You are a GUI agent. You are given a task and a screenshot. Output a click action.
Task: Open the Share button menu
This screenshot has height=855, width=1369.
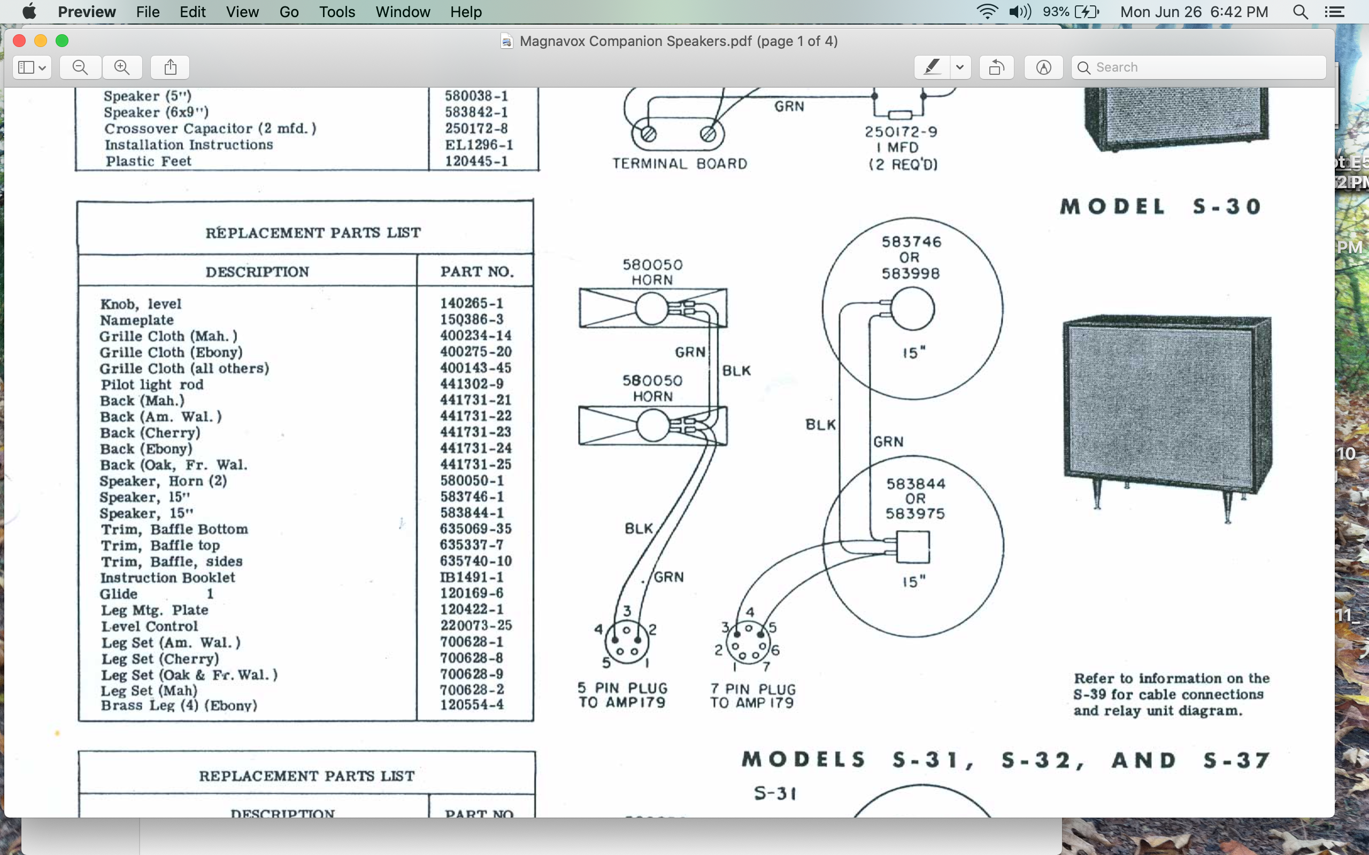170,67
